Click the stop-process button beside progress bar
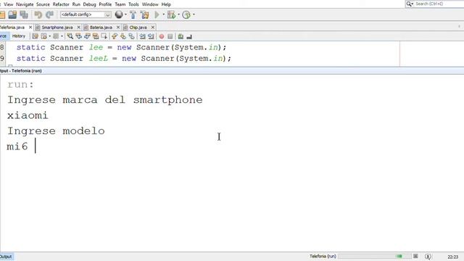 (415, 256)
